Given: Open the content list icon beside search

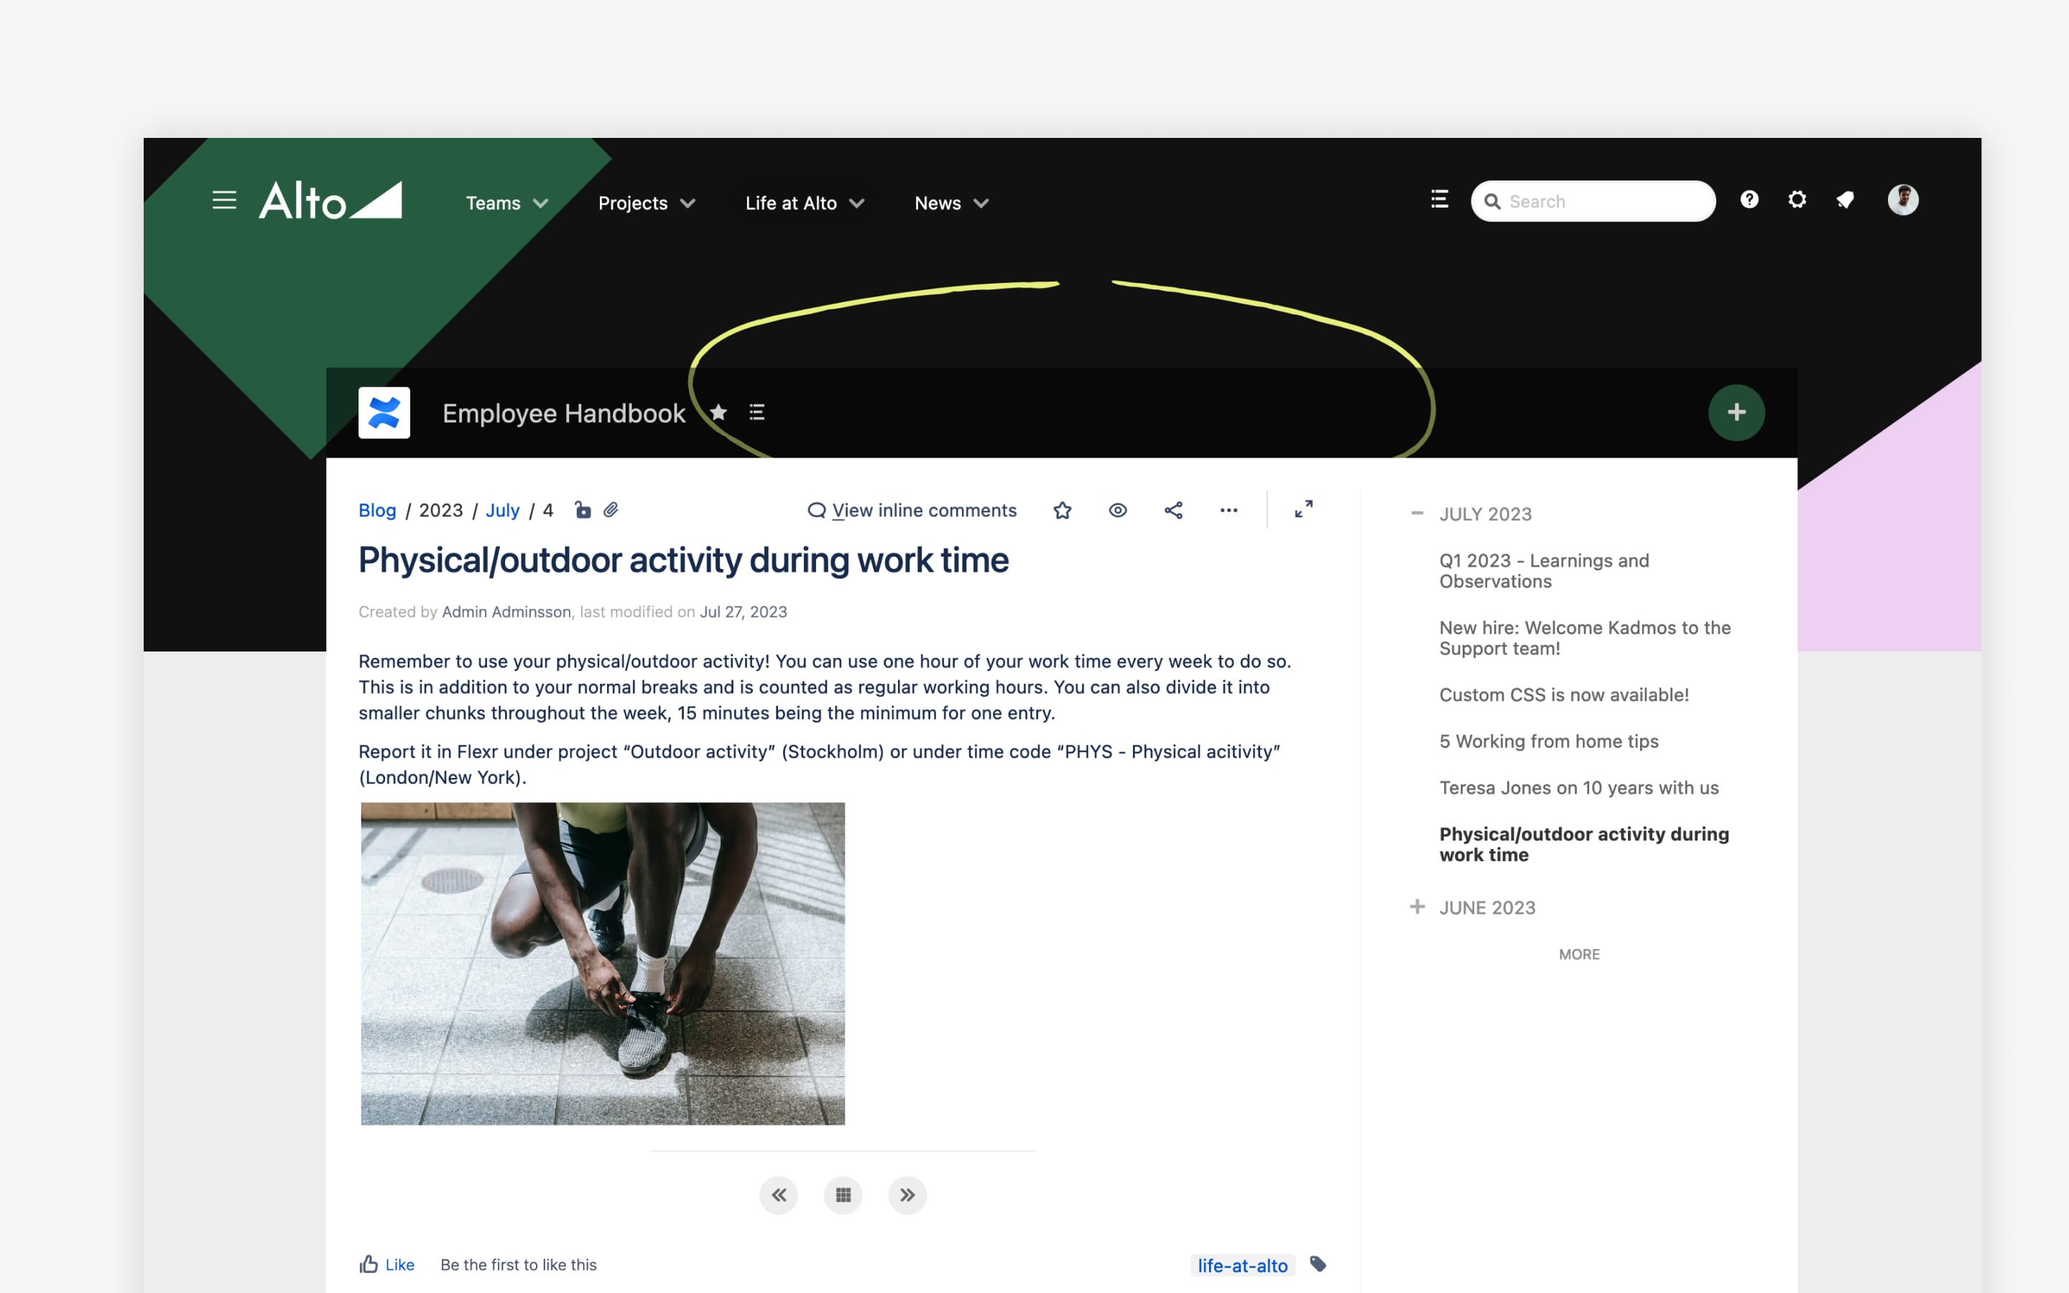Looking at the screenshot, I should coord(1438,199).
